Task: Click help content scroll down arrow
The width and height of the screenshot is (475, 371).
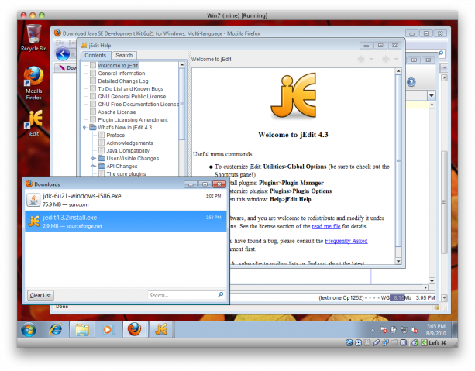Action: [x=398, y=261]
